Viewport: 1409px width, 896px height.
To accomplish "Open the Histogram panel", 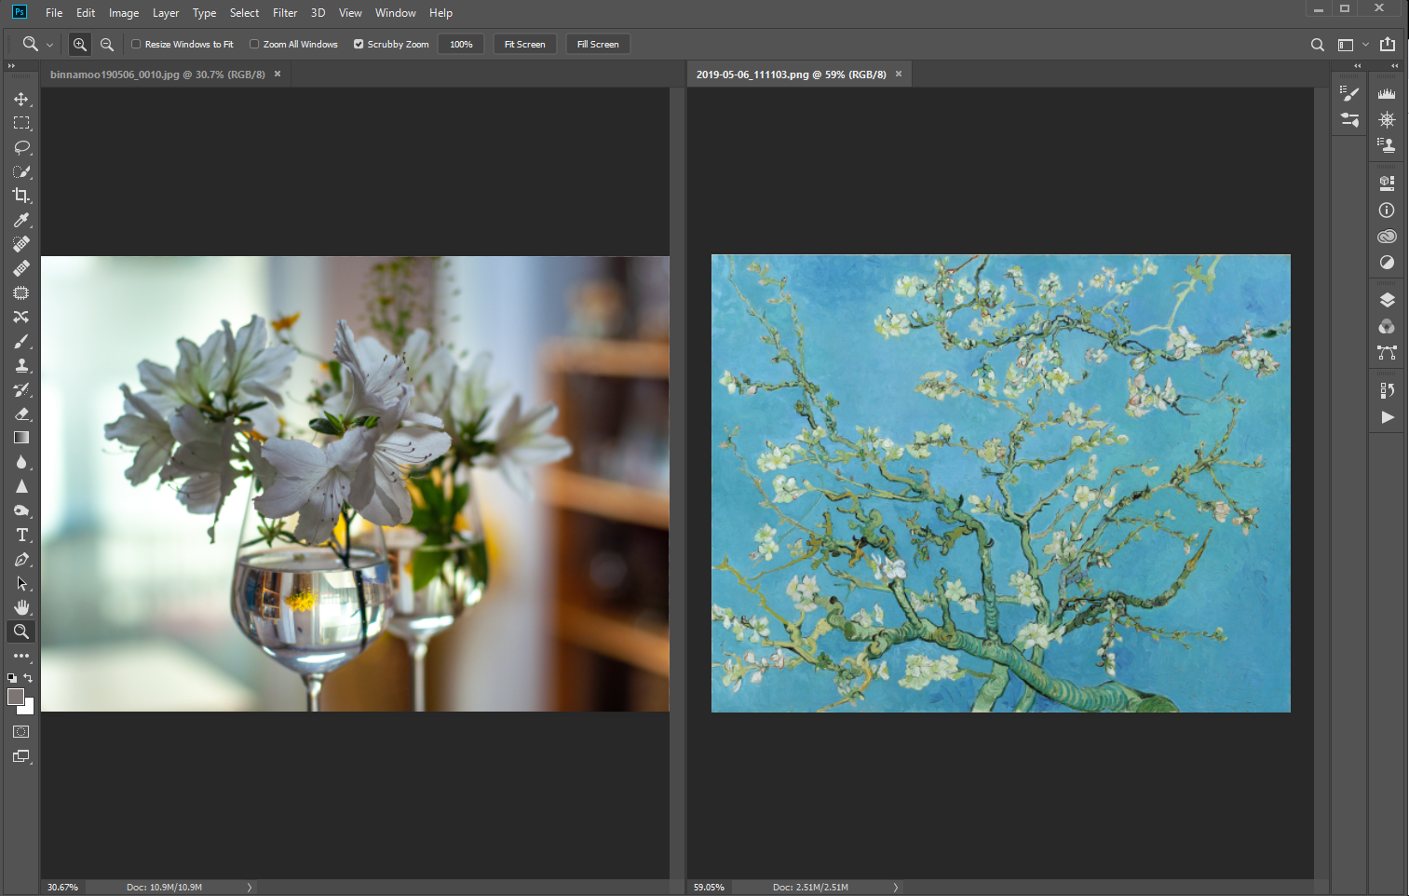I will pos(1387,93).
